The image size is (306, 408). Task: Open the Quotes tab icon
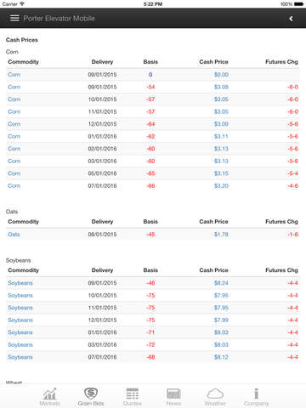tap(133, 394)
